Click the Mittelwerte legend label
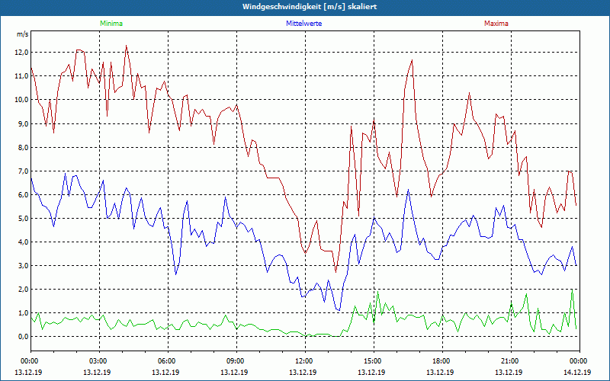 303,24
